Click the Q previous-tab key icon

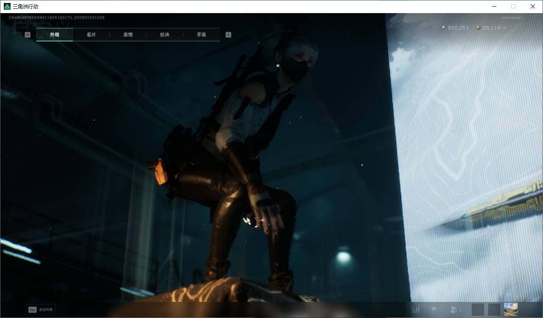click(x=28, y=35)
